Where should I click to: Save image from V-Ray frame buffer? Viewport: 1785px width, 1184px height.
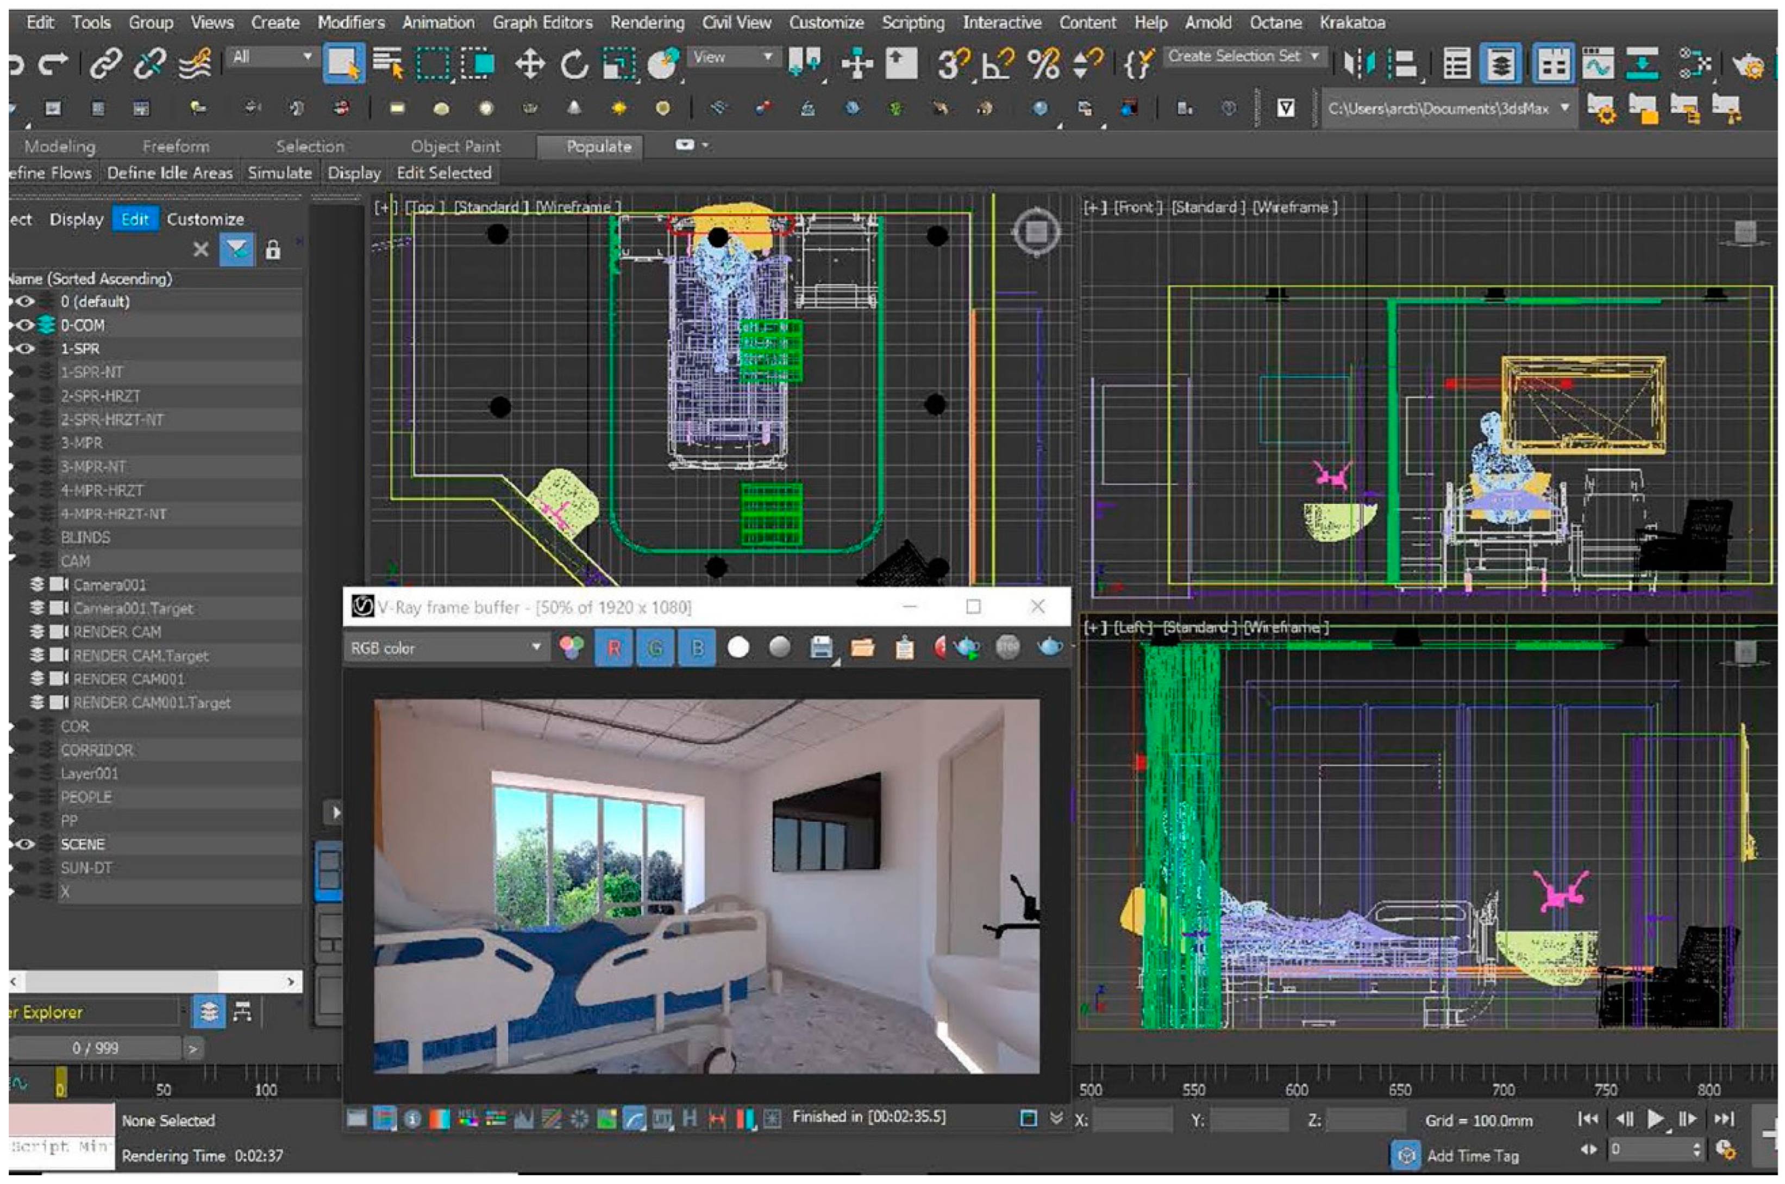[x=821, y=648]
